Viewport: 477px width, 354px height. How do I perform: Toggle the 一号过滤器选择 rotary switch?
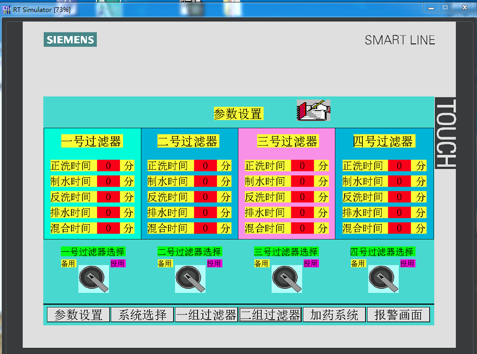(x=93, y=279)
